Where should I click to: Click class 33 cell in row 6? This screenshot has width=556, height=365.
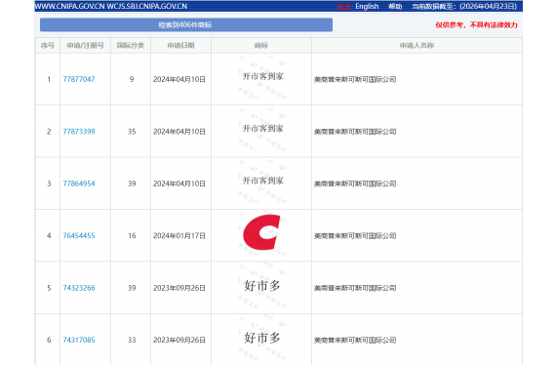(x=132, y=340)
